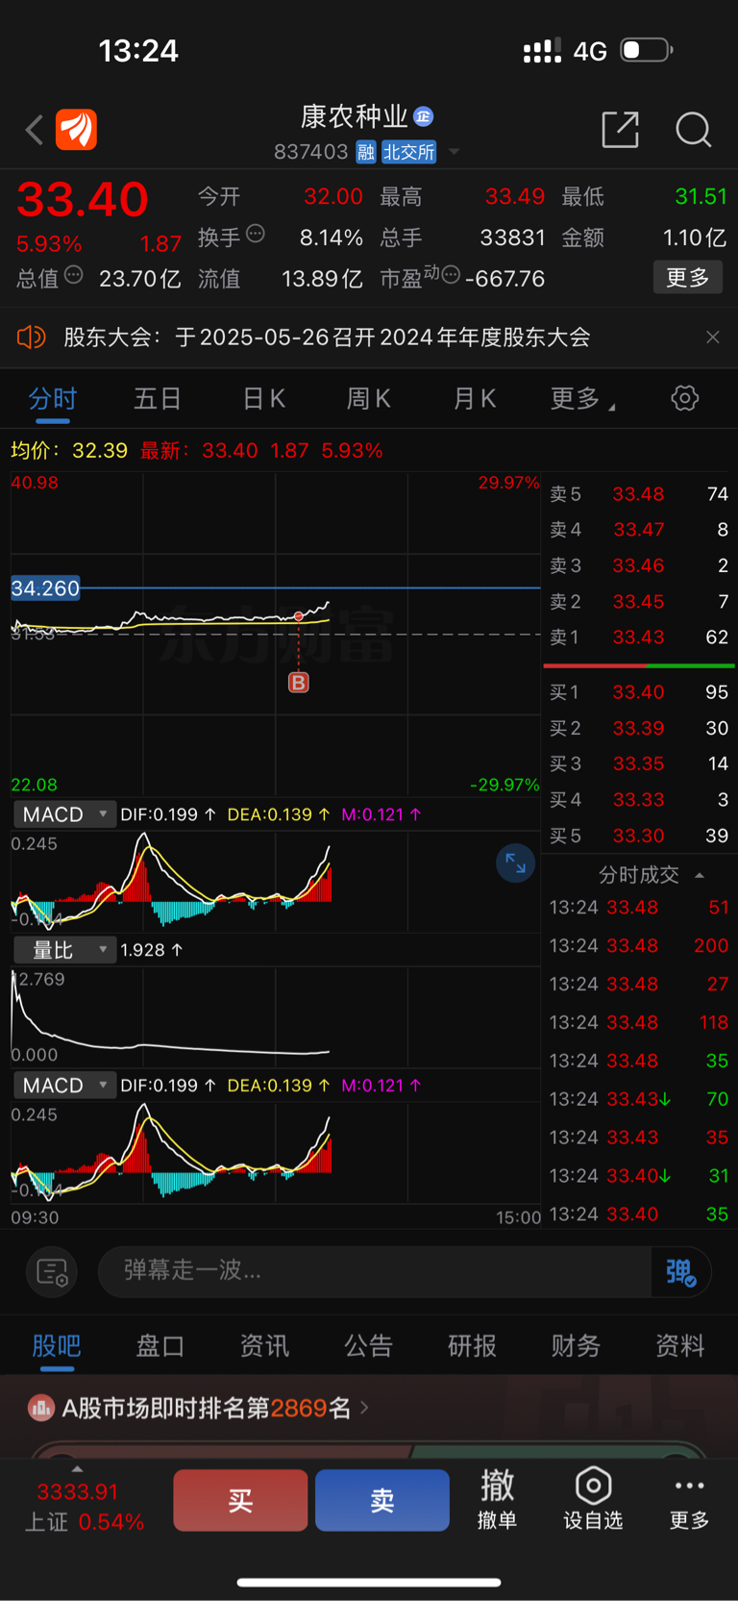Image resolution: width=738 pixels, height=1601 pixels.
Task: Tap the trade row with volume 200
Action: pos(639,946)
